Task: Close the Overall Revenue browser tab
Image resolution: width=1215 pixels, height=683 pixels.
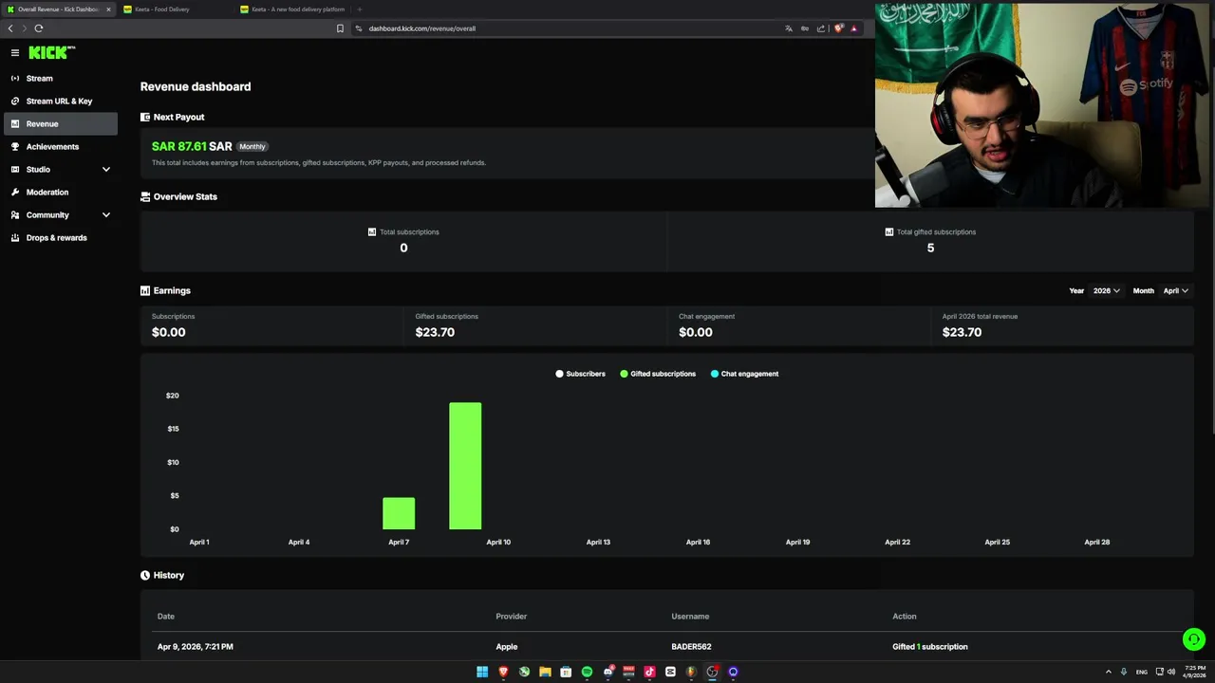Action: click(108, 9)
